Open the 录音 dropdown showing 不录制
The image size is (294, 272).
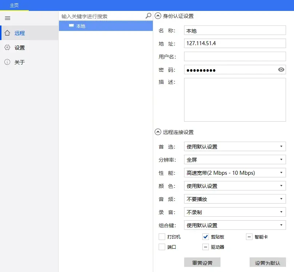point(235,212)
